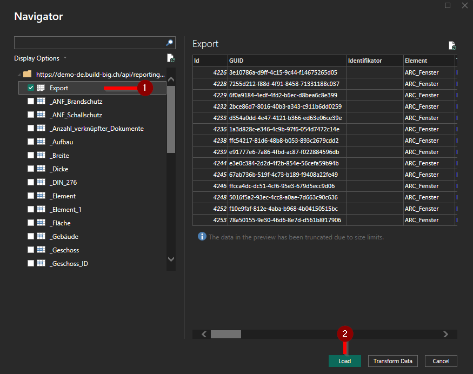Image resolution: width=473 pixels, height=374 pixels.
Task: Tick the _Aufbau checkbox
Action: tap(31, 142)
